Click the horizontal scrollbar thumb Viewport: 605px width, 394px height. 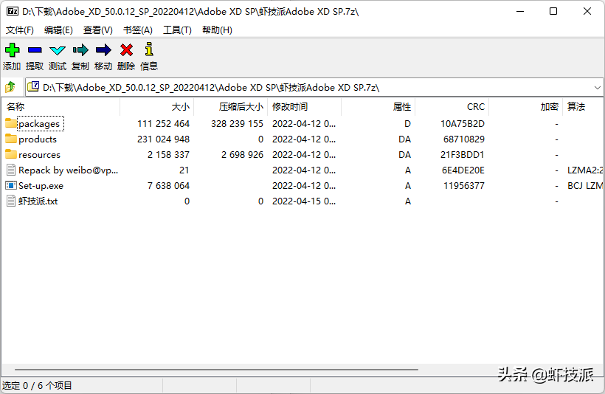click(216, 370)
